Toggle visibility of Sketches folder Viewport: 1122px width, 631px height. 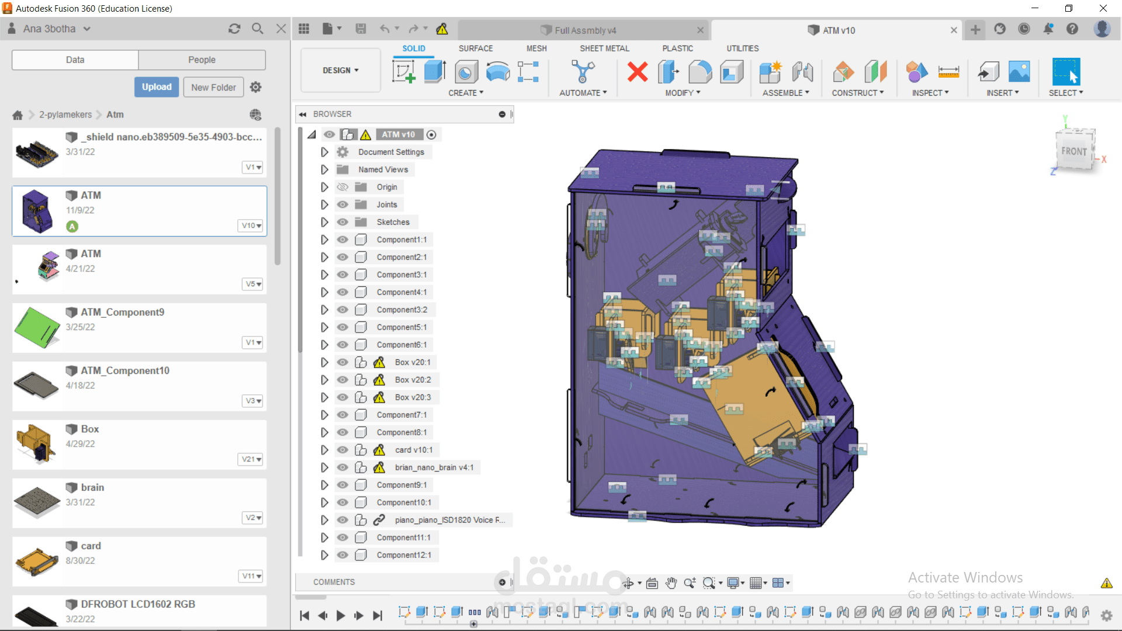point(343,222)
